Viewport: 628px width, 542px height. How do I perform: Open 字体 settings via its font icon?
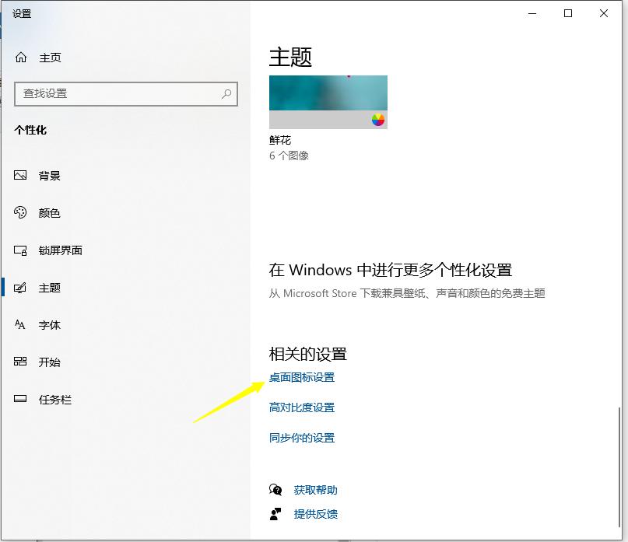19,325
